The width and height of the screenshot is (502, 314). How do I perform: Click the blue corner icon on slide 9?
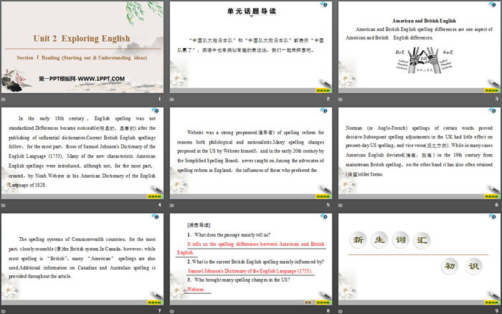point(493,217)
